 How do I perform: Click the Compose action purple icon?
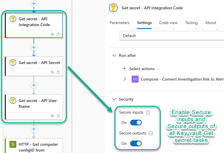135,79
